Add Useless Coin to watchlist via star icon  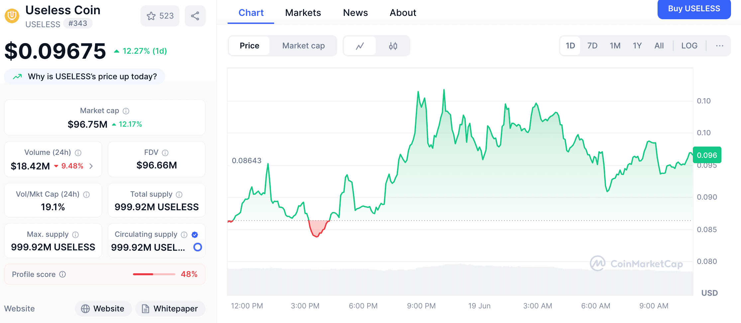tap(152, 16)
